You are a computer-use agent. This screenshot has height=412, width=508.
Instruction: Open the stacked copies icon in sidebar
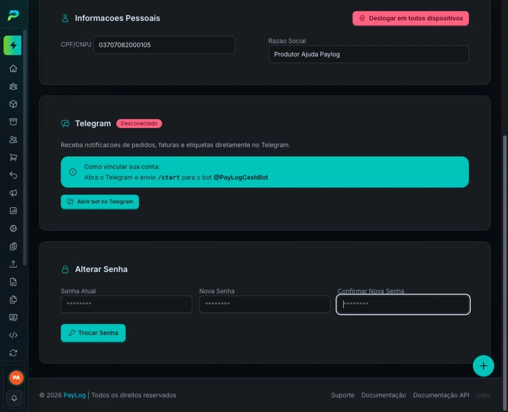tap(13, 299)
